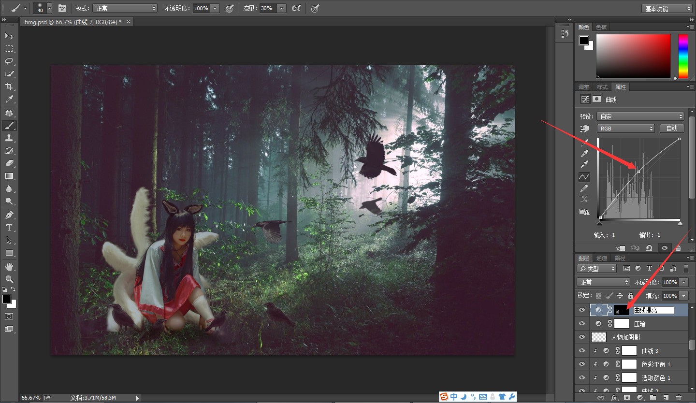Select the Clone Stamp tool
Screen dimensions: 696x403
click(9, 138)
